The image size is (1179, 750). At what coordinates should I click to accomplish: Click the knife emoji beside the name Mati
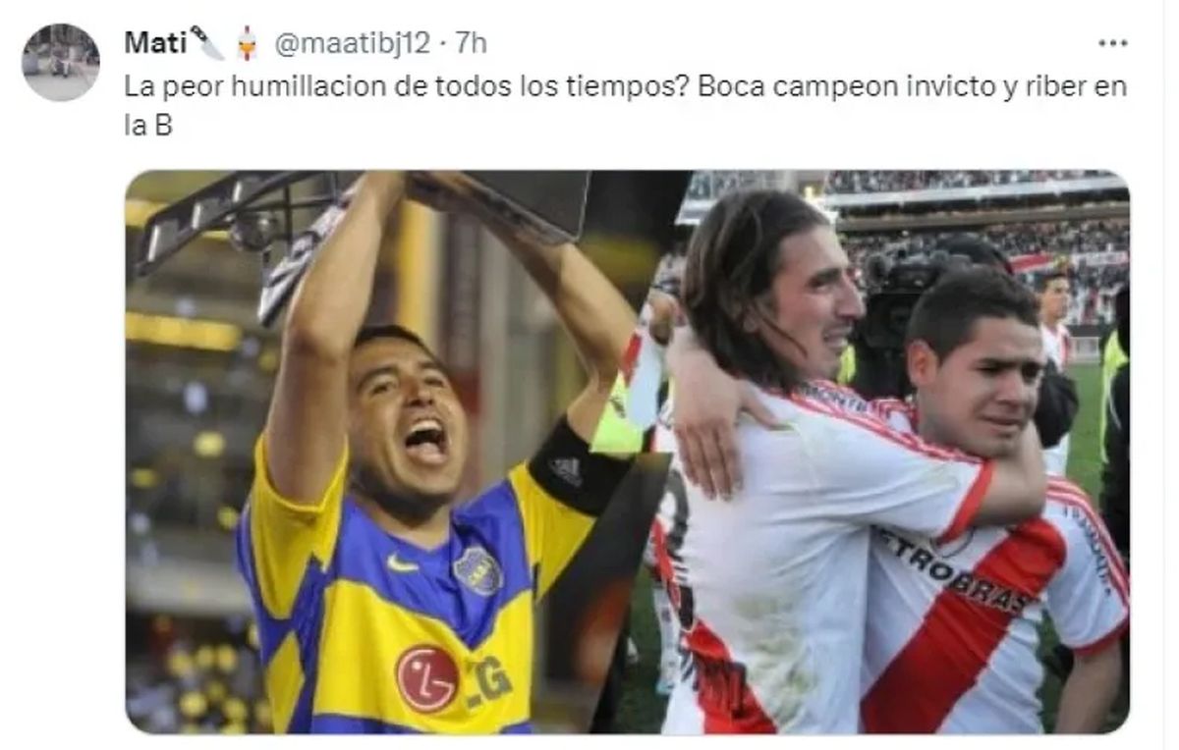pos(207,42)
